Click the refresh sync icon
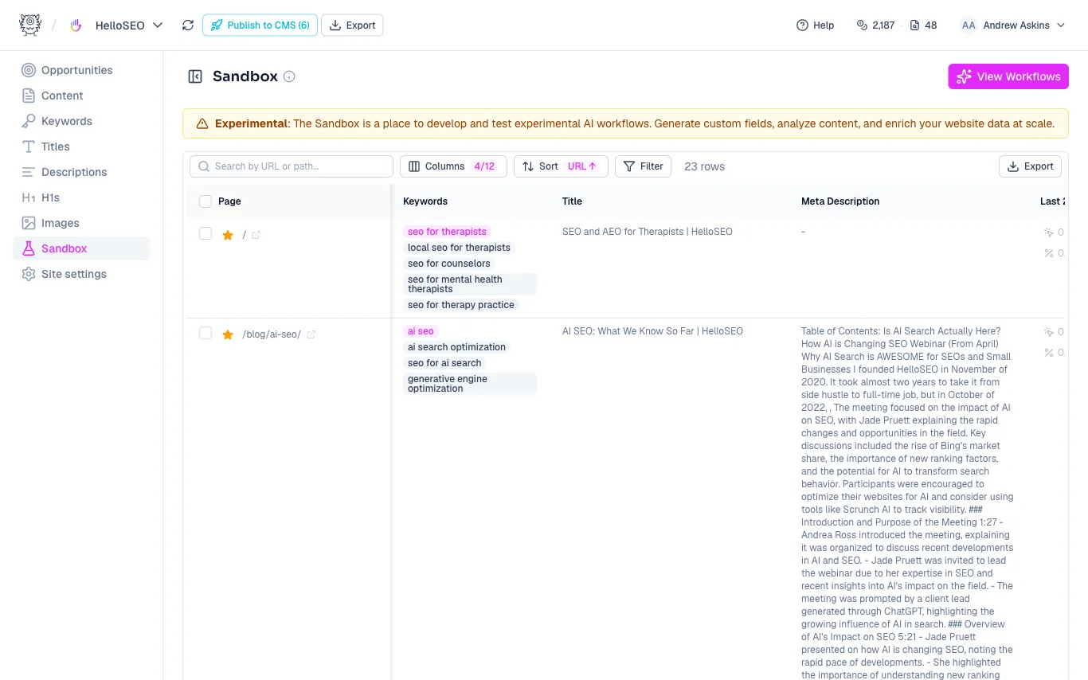 pyautogui.click(x=188, y=25)
